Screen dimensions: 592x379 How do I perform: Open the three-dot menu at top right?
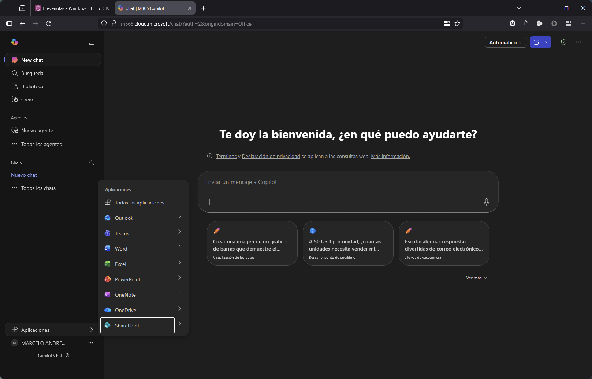tap(578, 42)
